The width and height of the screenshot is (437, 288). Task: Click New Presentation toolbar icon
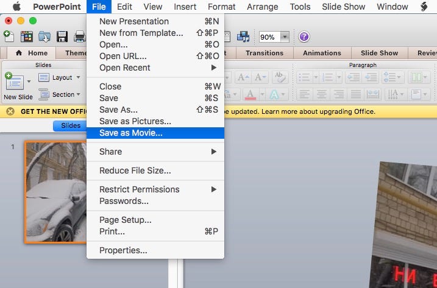(9, 37)
